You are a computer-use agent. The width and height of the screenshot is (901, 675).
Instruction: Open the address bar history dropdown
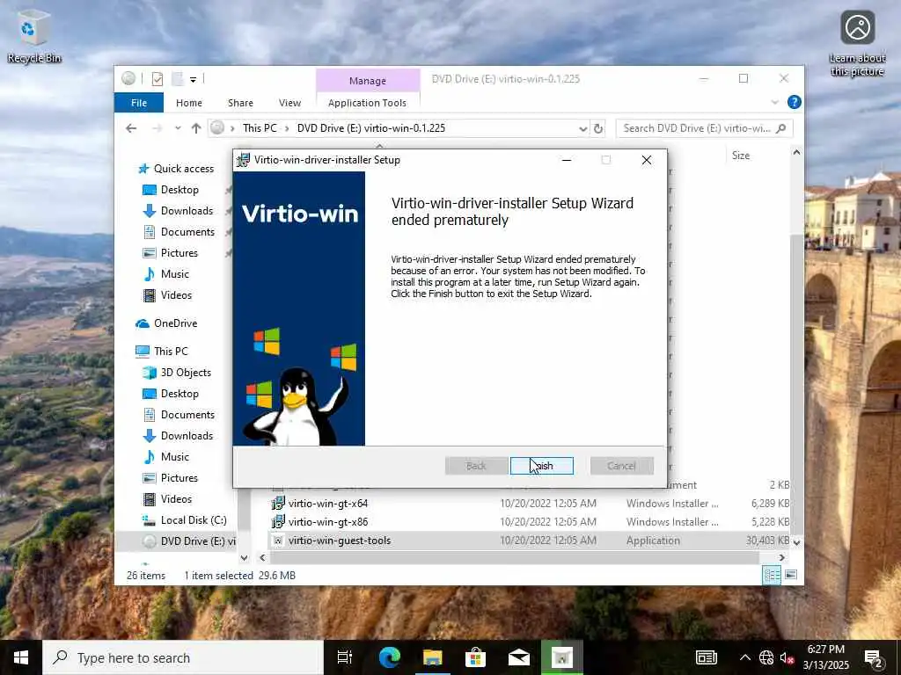582,128
